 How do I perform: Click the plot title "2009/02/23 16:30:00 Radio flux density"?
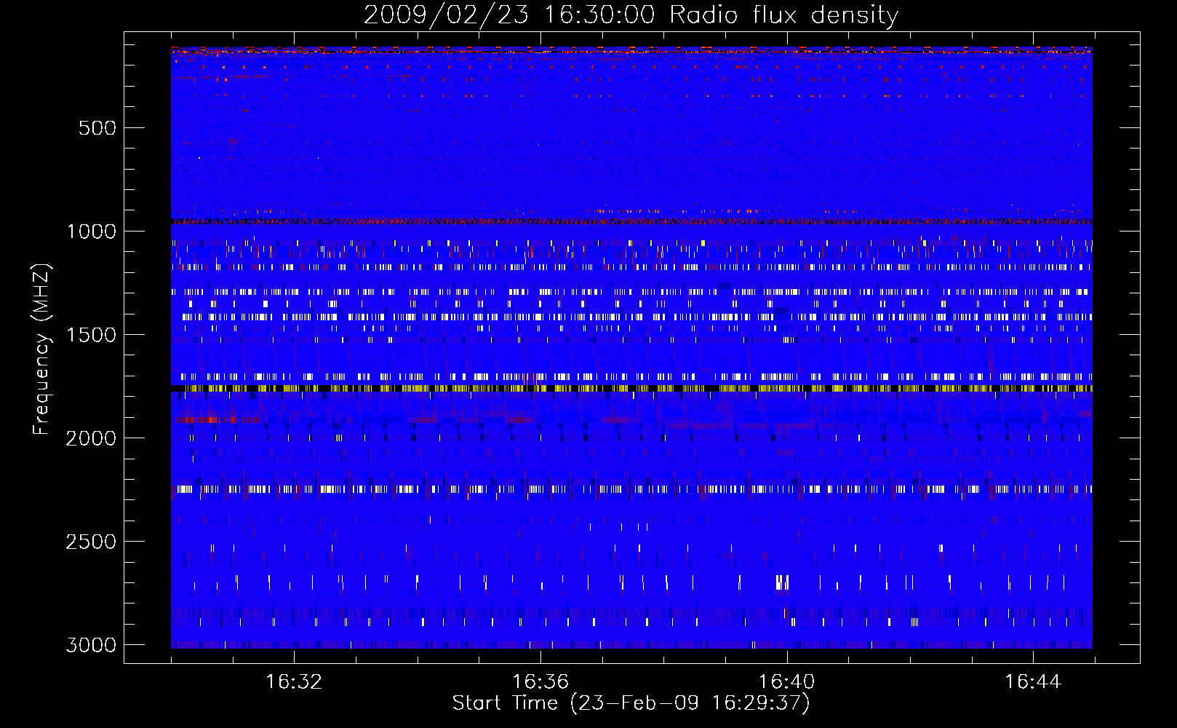tap(631, 15)
